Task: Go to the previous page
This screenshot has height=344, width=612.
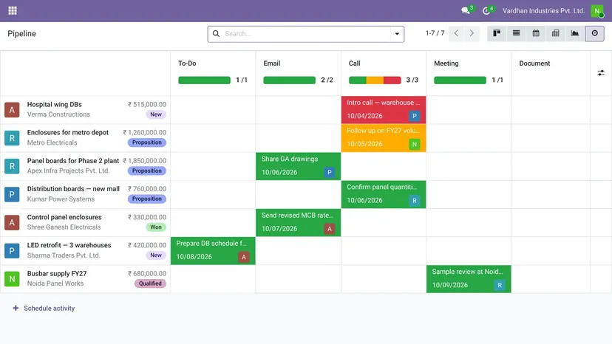Action: (x=456, y=33)
